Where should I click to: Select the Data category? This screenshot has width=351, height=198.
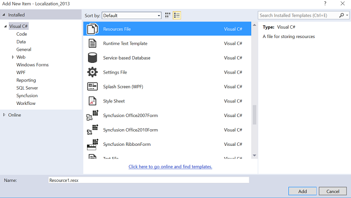click(21, 42)
